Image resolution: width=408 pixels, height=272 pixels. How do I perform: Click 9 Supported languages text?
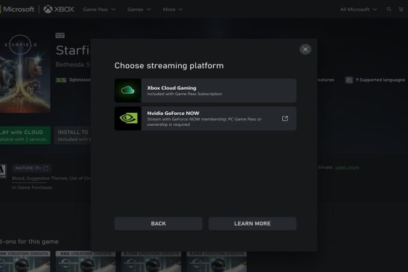click(380, 80)
